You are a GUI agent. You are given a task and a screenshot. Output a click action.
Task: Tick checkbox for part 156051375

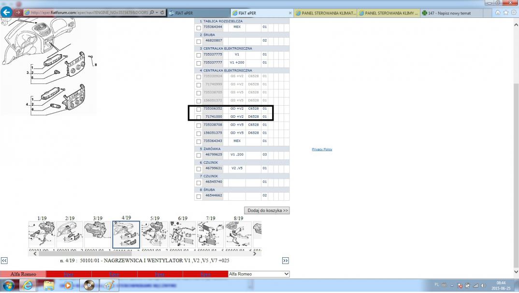(199, 134)
